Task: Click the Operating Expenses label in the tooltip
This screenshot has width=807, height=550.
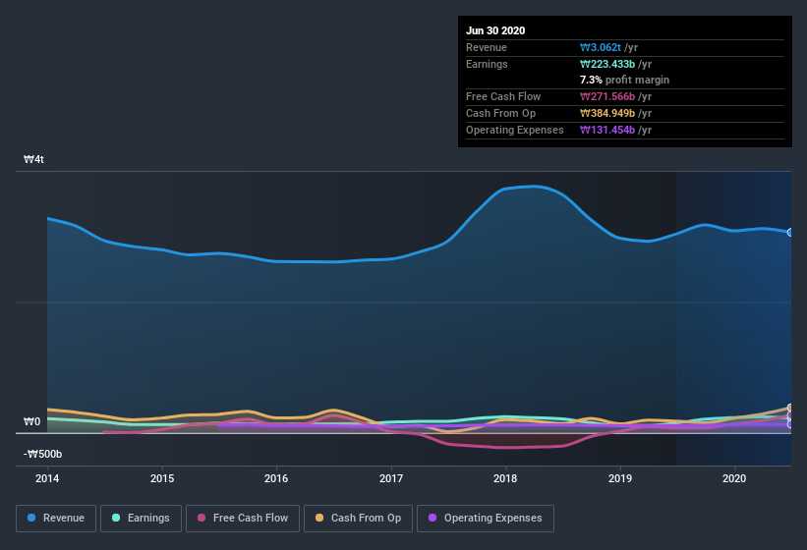Action: 515,130
